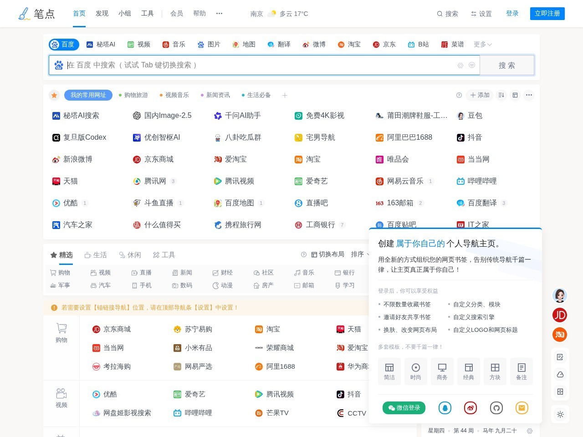Image resolution: width=583 pixels, height=437 pixels.
Task: Open the red JD icon in right sidebar
Action: [x=560, y=315]
